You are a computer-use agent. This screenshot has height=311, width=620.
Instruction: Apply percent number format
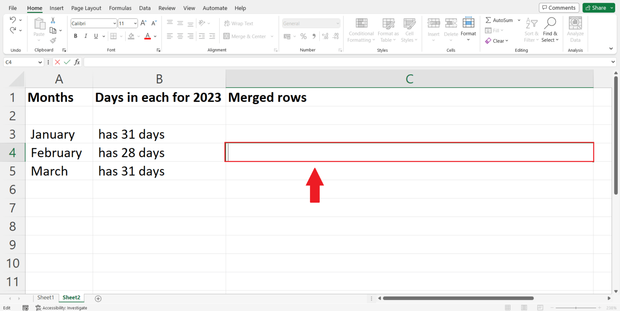click(x=304, y=36)
